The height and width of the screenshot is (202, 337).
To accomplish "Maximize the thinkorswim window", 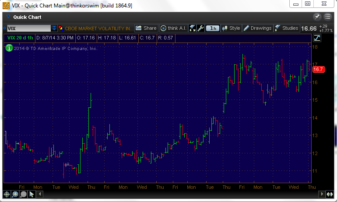I will 308,4.
